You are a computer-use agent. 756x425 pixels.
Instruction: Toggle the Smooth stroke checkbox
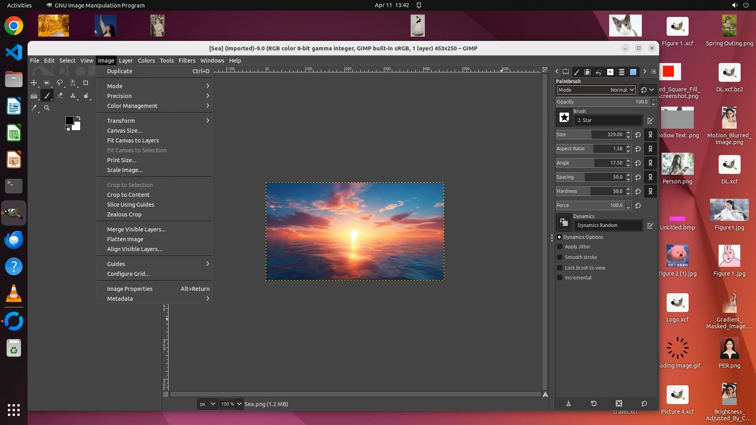click(x=560, y=257)
